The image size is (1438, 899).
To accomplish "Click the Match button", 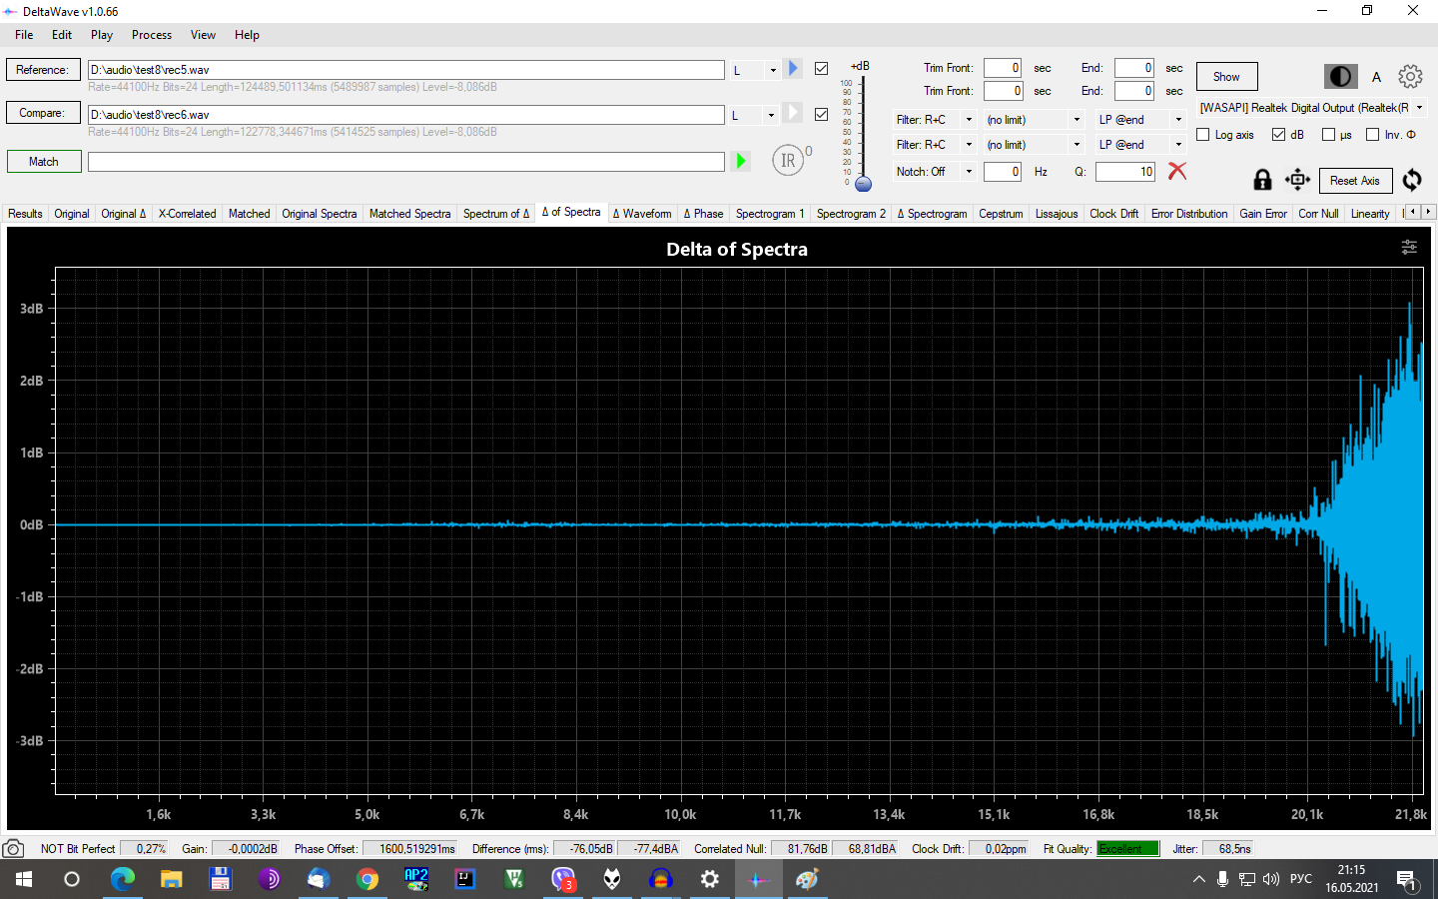I will point(43,161).
